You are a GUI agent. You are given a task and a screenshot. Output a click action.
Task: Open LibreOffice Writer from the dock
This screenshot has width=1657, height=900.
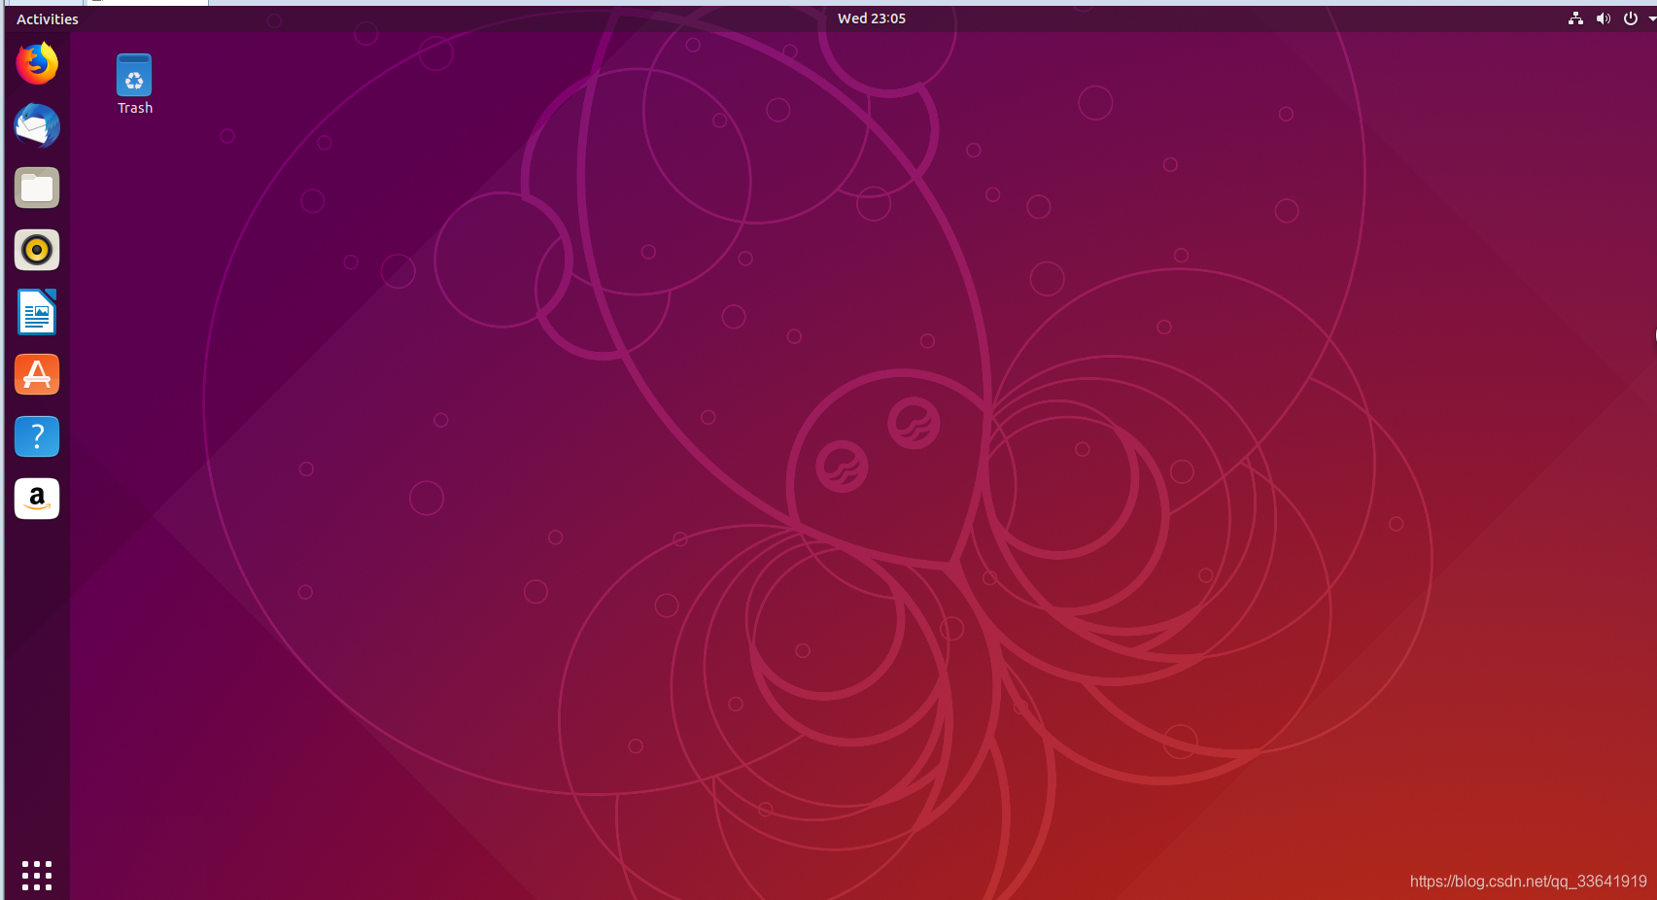coord(37,312)
